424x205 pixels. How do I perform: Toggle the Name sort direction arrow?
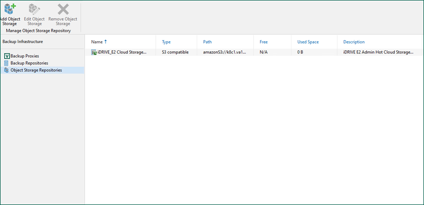tap(105, 42)
